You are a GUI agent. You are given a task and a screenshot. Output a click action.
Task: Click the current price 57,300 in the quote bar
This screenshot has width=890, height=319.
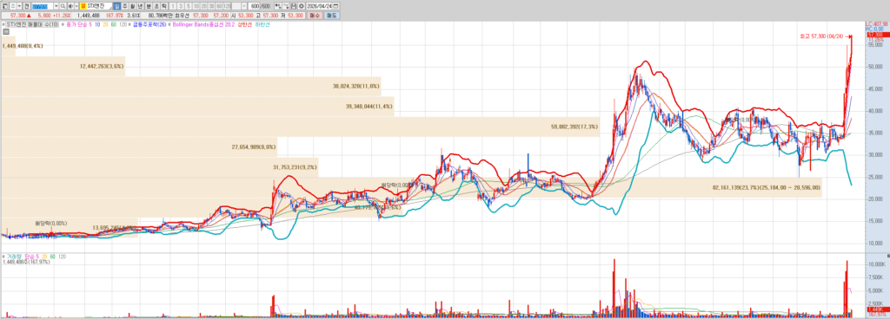pos(17,16)
